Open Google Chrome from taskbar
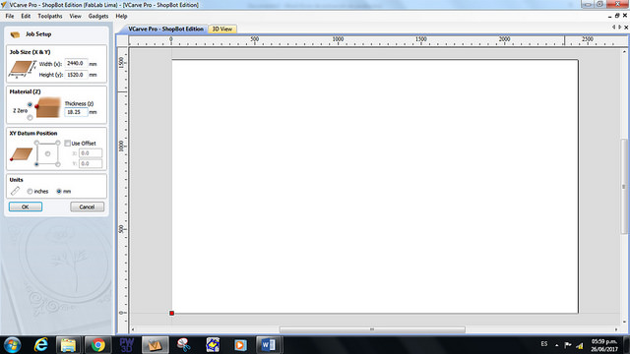This screenshot has height=354, width=630. pyautogui.click(x=97, y=345)
